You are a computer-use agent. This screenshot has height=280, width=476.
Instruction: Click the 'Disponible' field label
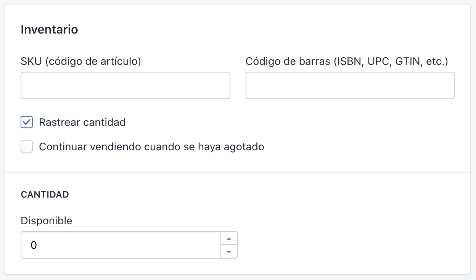(x=46, y=220)
